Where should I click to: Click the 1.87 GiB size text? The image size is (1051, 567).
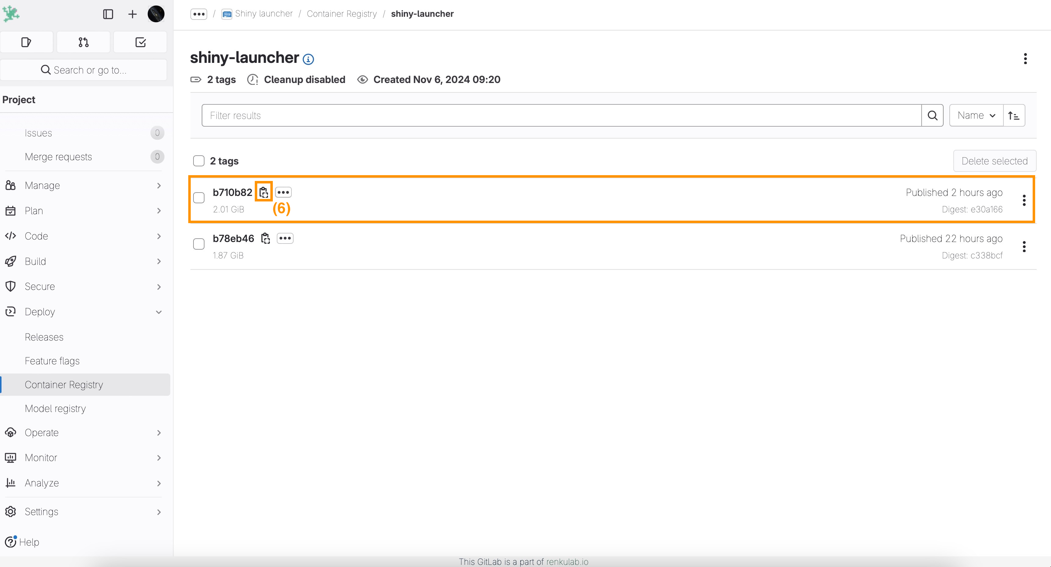tap(228, 255)
